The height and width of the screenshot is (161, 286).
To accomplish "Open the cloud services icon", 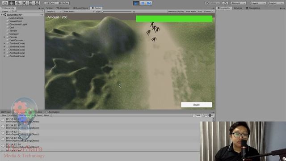I will (x=225, y=3).
